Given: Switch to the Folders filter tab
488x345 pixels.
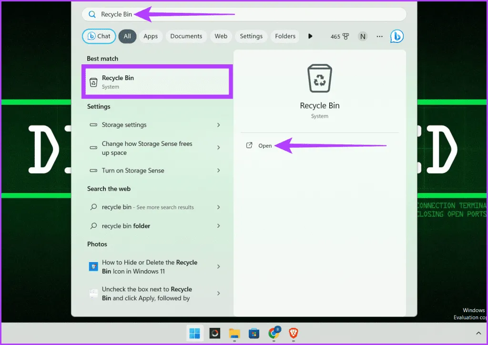Looking at the screenshot, I should tap(285, 36).
